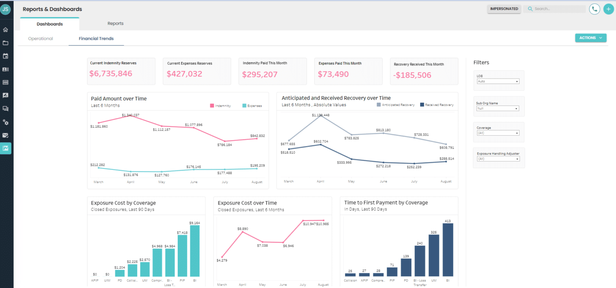
Task: Click inside the search field
Action: [x=555, y=9]
